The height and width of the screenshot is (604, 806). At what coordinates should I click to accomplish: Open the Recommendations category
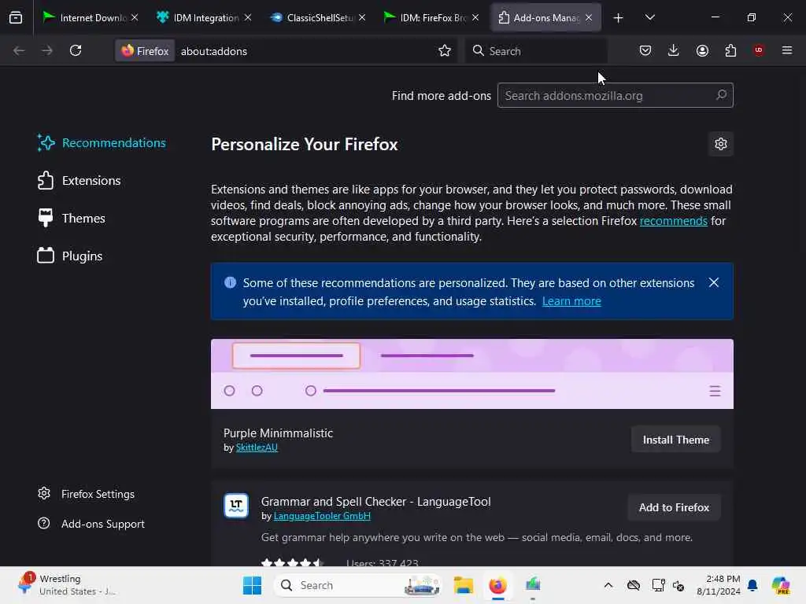click(x=102, y=143)
